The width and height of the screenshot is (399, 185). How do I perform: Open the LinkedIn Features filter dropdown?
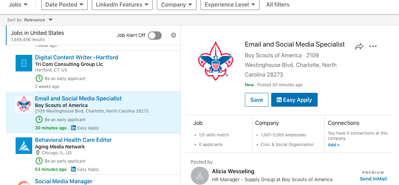point(122,4)
